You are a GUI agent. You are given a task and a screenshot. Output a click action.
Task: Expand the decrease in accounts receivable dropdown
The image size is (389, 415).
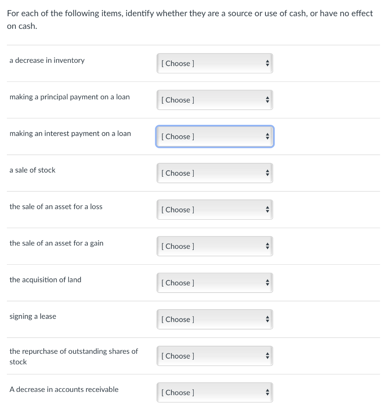tap(215, 392)
